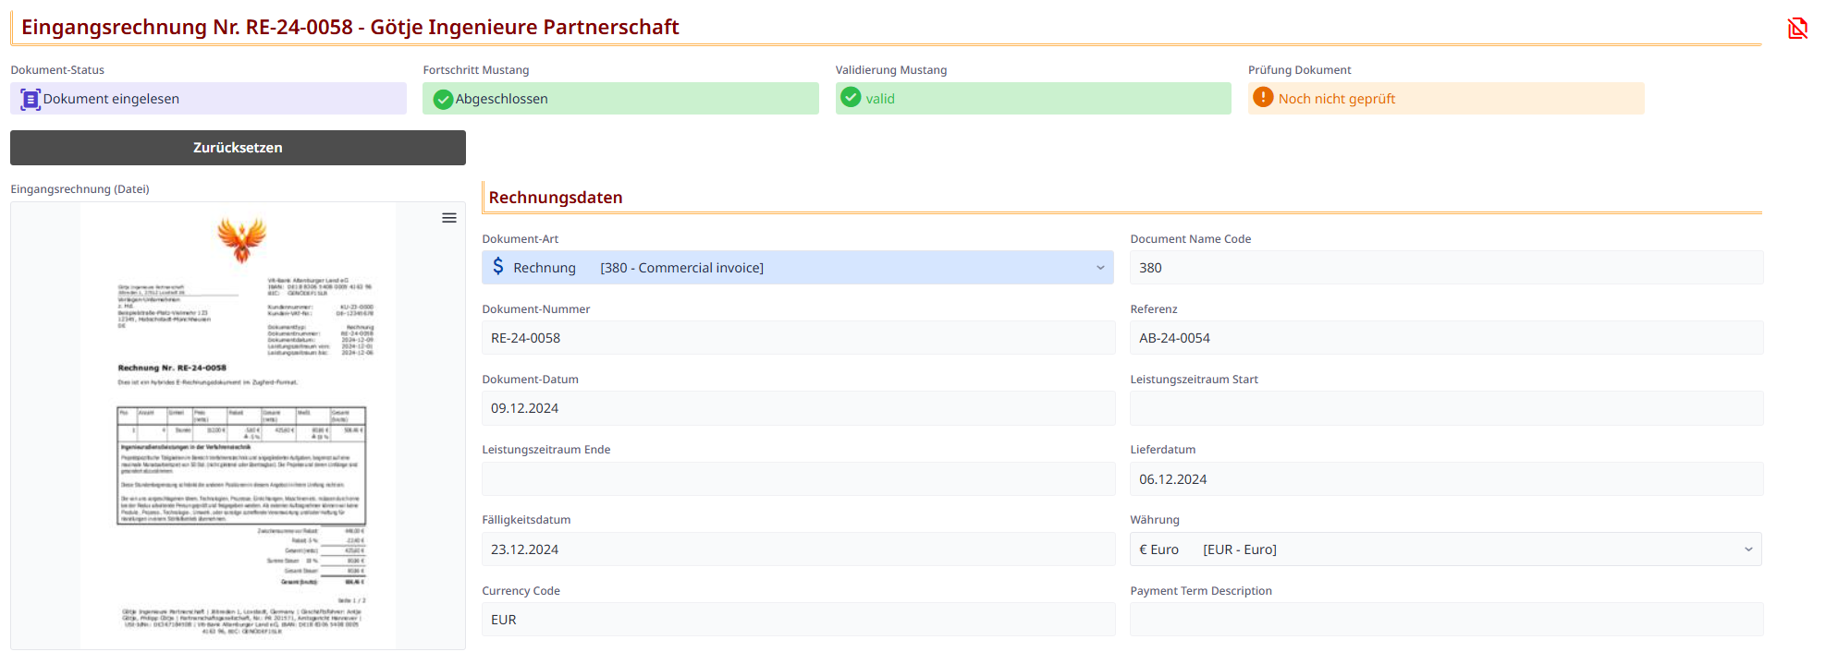Image resolution: width=1826 pixels, height=664 pixels.
Task: Open the Währung dropdown arrow
Action: tap(1748, 549)
